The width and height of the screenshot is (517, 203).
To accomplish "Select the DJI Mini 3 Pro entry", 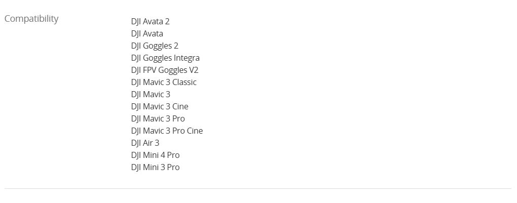I will [155, 167].
